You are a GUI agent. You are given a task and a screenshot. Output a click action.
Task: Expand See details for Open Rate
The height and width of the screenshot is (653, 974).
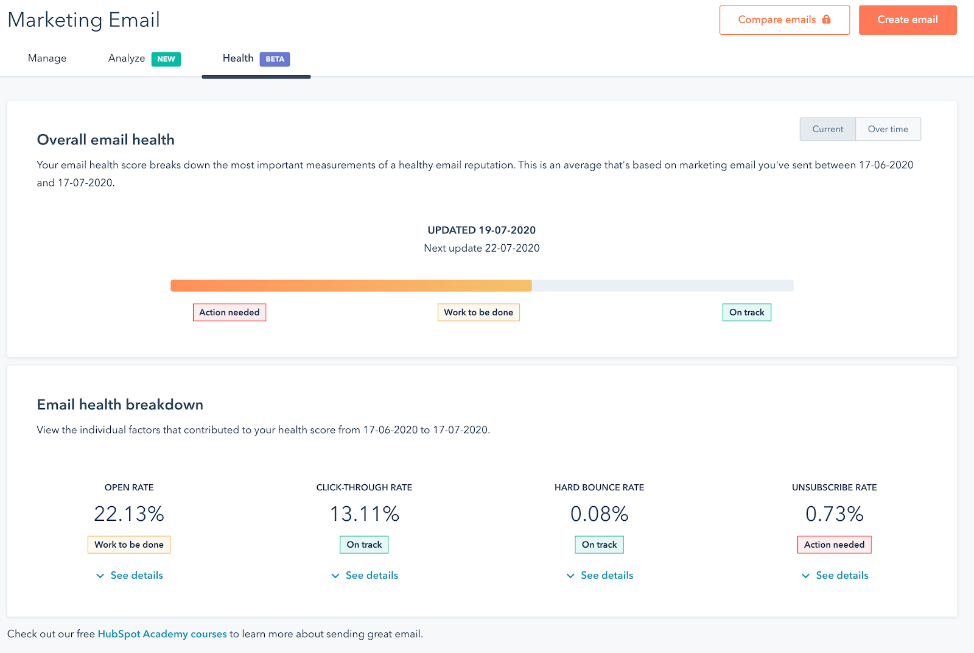coord(136,576)
